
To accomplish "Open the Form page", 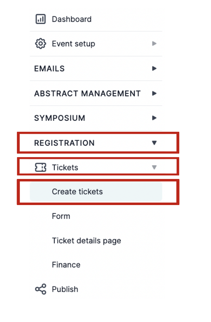I will (x=61, y=216).
